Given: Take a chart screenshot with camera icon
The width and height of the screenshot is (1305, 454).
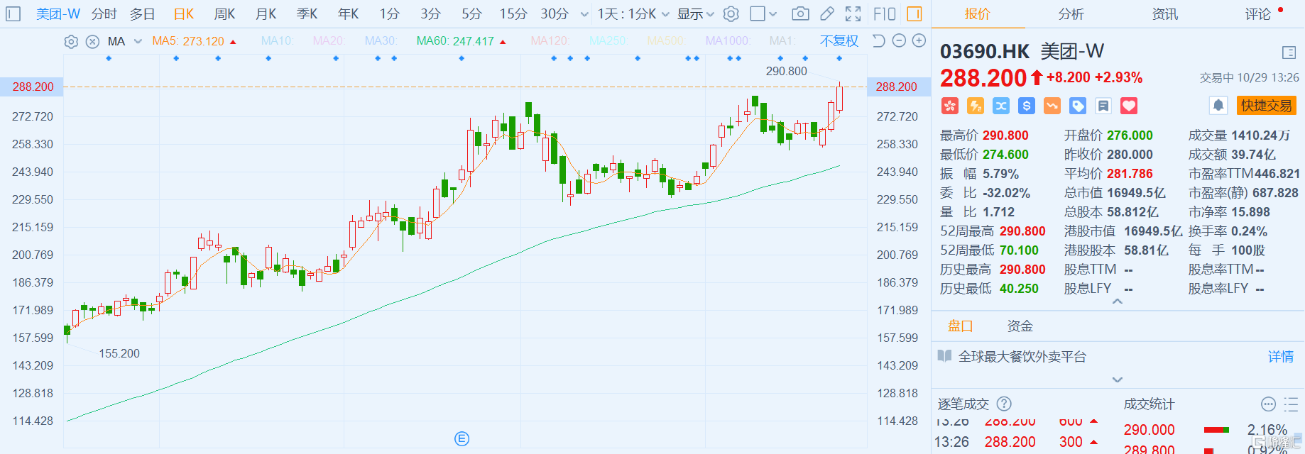Looking at the screenshot, I should [x=800, y=13].
